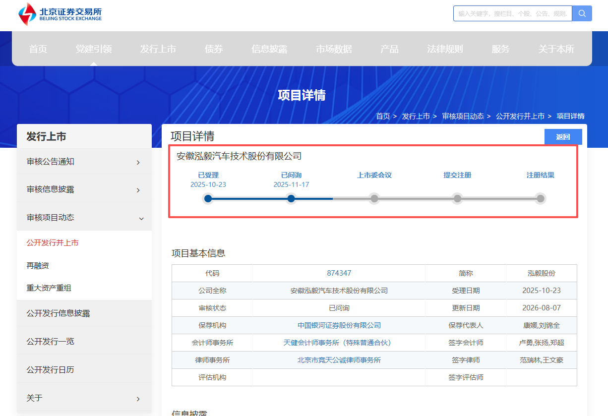This screenshot has width=608, height=416.
Task: Click the 签字会计师 value 卢勇,张扬,郑超
Action: point(542,343)
